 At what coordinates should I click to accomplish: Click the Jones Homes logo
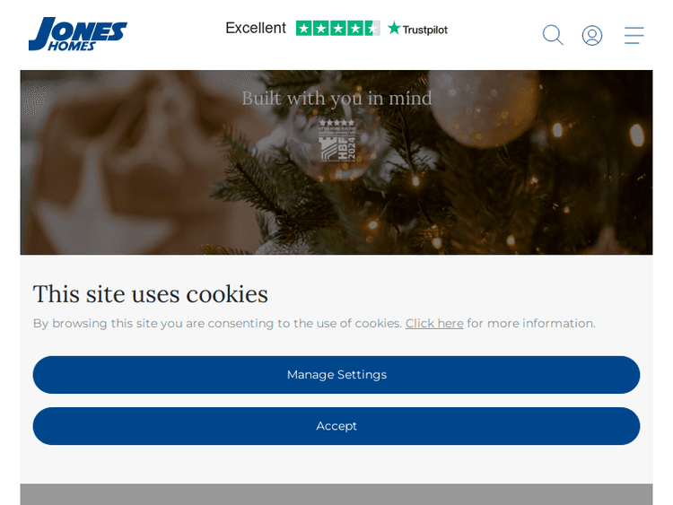click(78, 34)
